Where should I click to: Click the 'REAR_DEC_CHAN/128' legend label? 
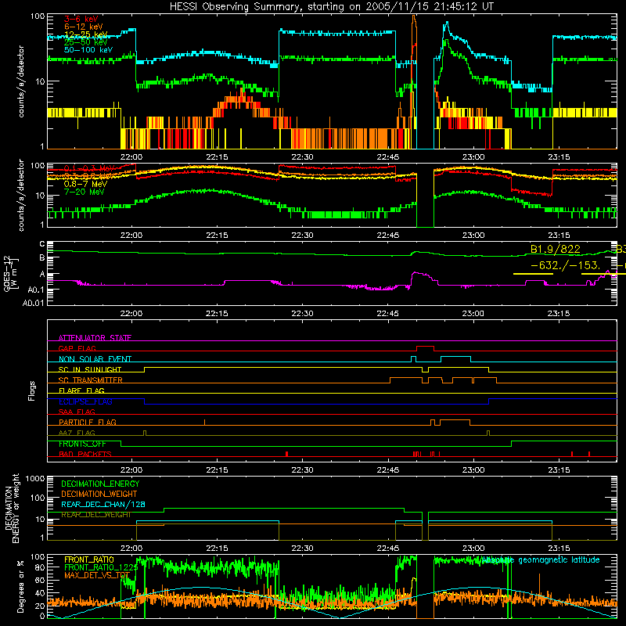pyautogui.click(x=103, y=504)
